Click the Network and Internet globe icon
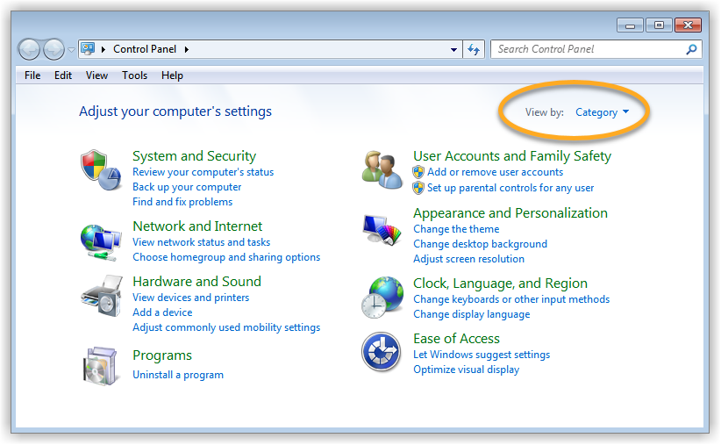The image size is (721, 445). [x=99, y=240]
